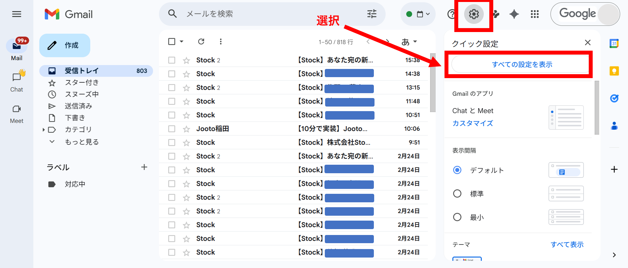Create a new label with plus icon
Image resolution: width=628 pixels, height=268 pixels.
(x=144, y=167)
